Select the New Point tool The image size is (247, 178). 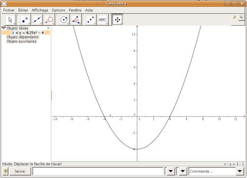pyautogui.click(x=25, y=20)
